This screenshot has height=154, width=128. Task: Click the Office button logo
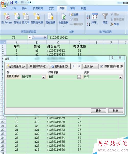pos(4,4)
